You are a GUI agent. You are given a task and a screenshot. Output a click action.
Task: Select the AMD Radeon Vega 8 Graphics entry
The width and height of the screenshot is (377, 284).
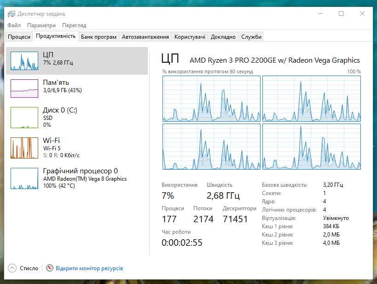tap(77, 178)
